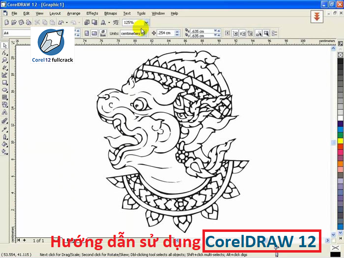Toggle Snap to Objects
The height and width of the screenshot is (258, 344).
click(242, 33)
